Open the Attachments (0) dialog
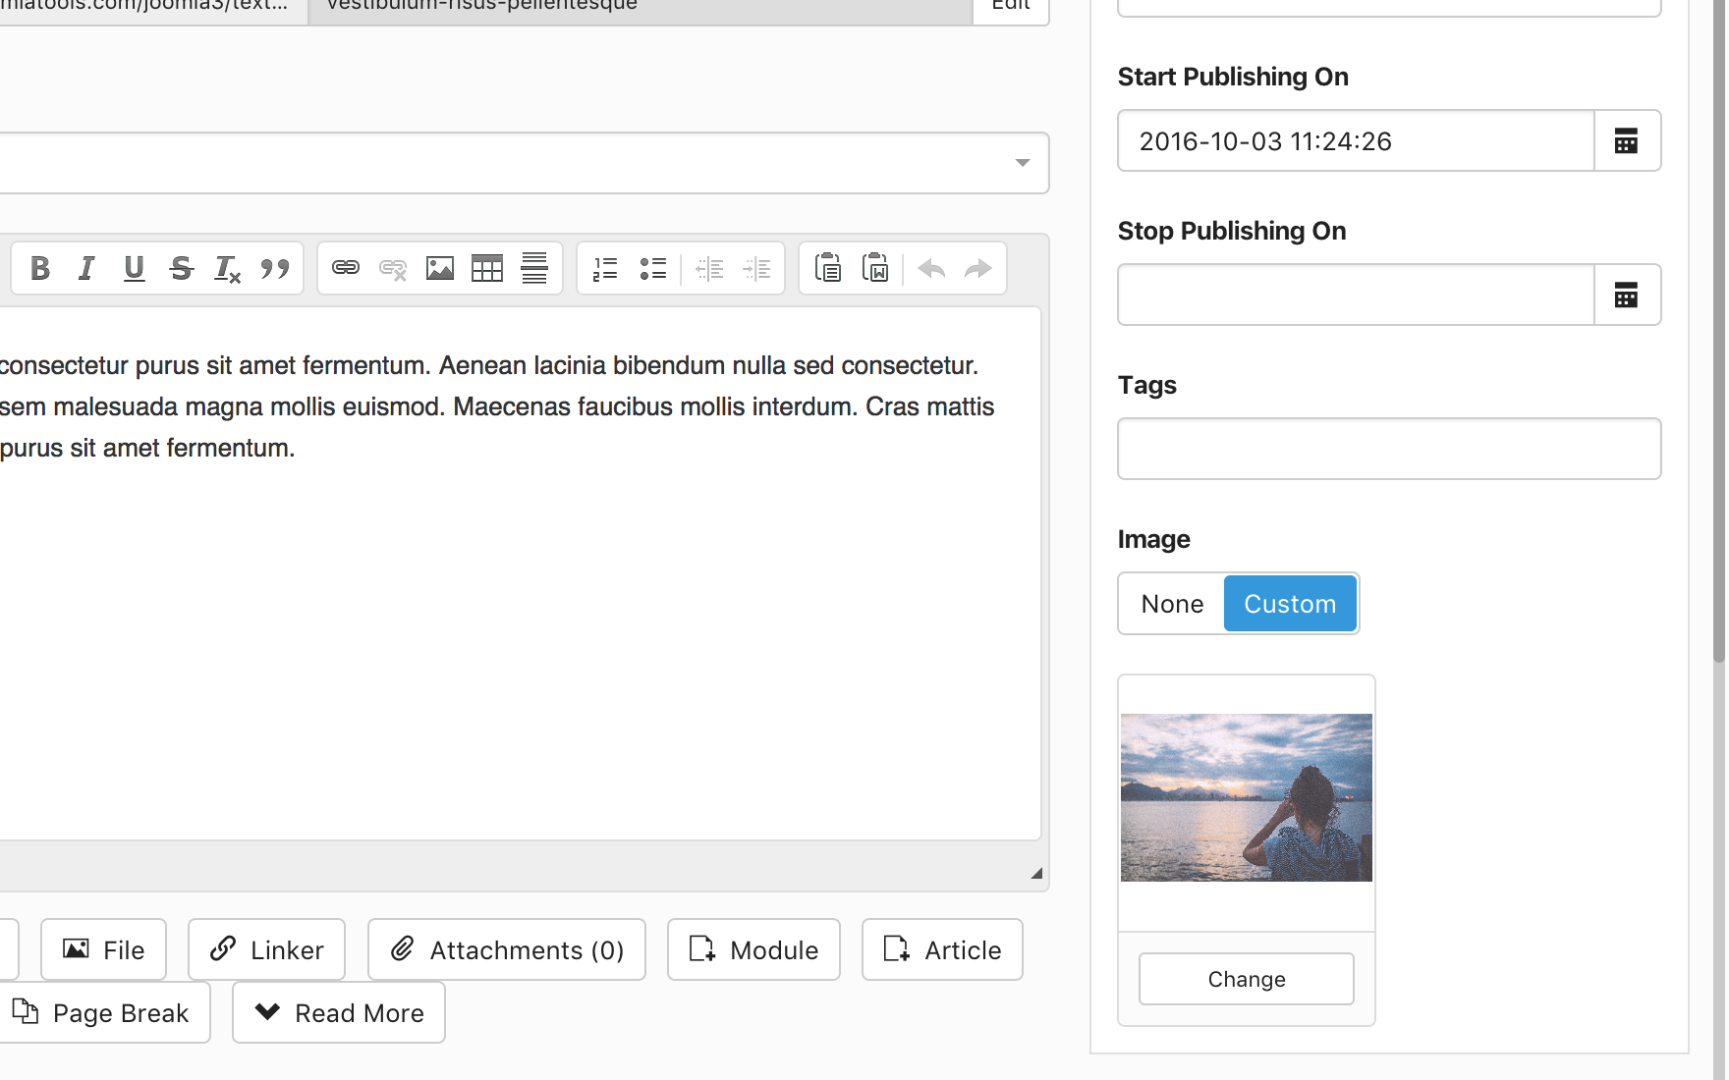Image resolution: width=1729 pixels, height=1080 pixels. pyautogui.click(x=507, y=949)
